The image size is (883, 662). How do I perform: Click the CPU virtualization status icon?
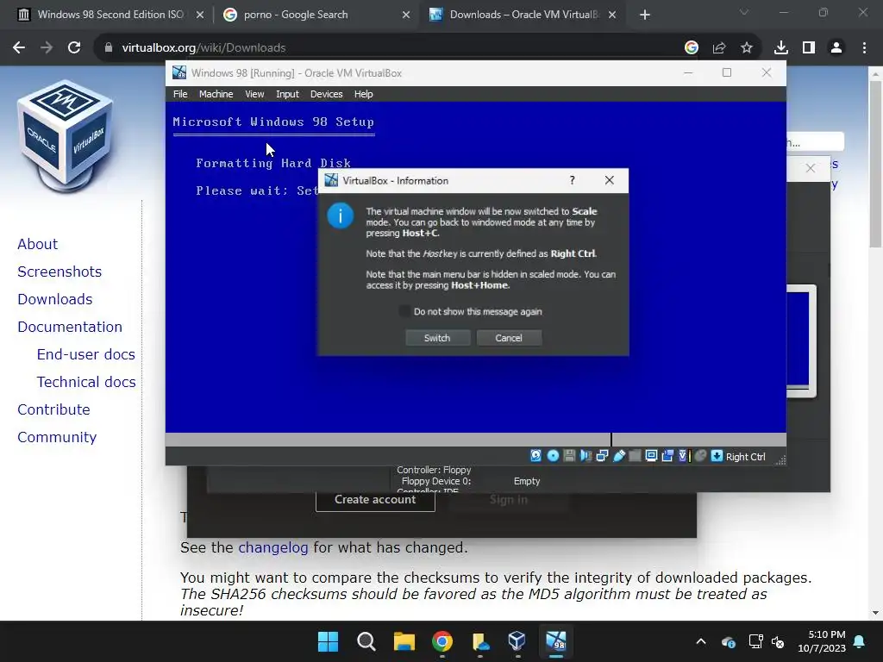tap(683, 456)
